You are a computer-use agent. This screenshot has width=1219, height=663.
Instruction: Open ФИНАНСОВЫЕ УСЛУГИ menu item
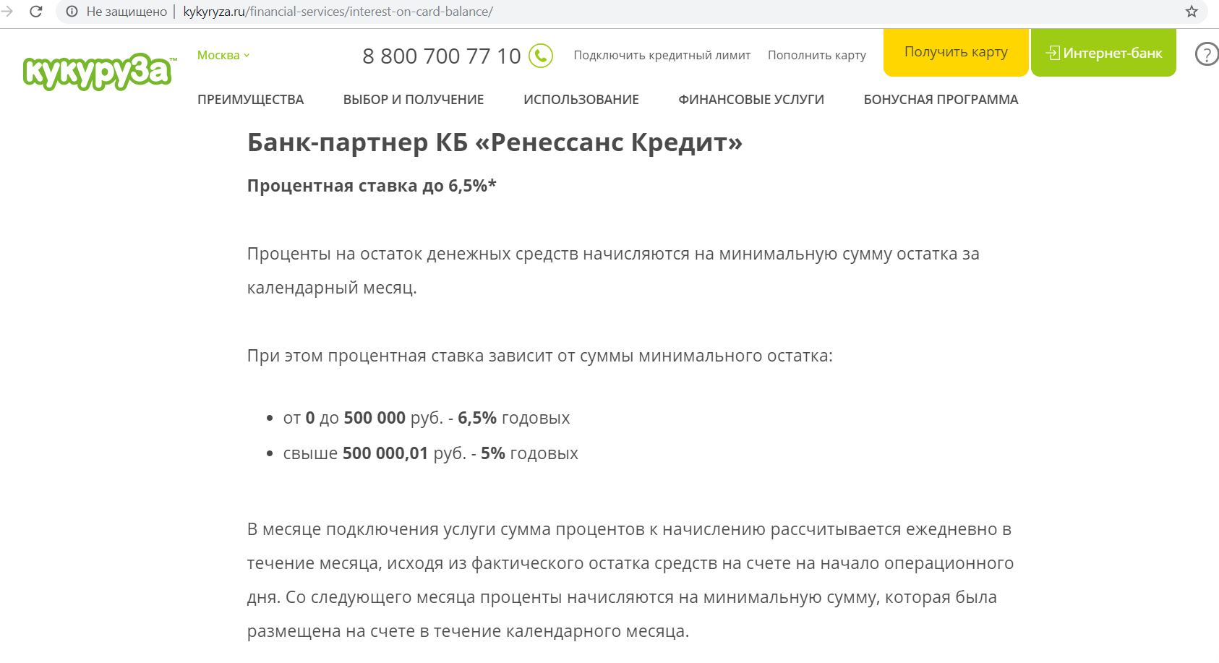pos(751,100)
